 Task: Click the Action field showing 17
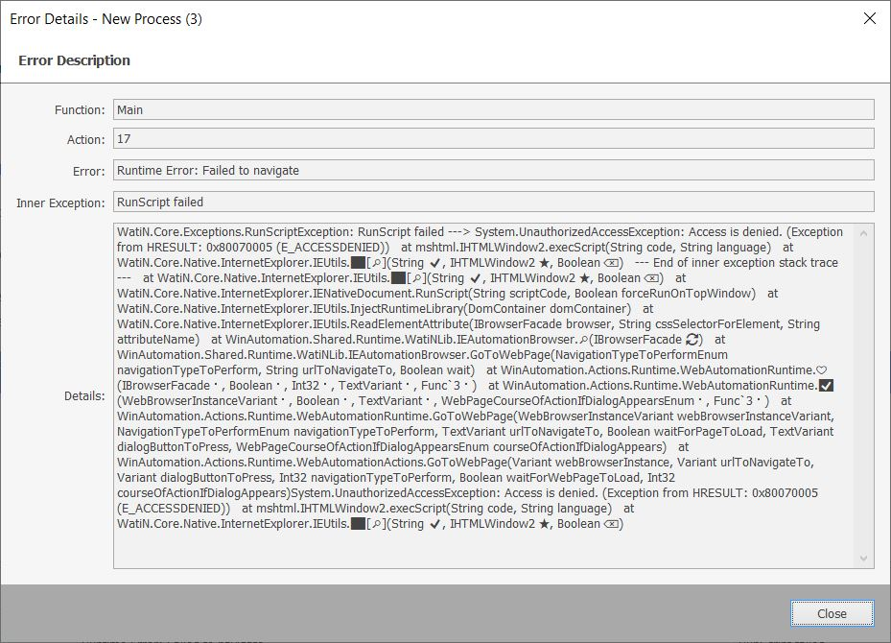click(x=493, y=139)
